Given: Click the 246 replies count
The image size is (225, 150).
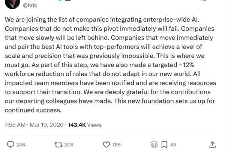Looking at the screenshot, I should 22,145.
